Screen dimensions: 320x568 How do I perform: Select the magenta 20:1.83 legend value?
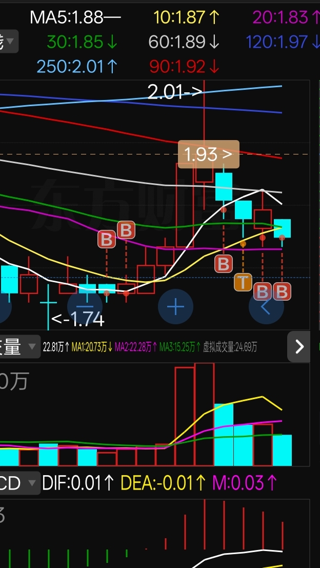pyautogui.click(x=286, y=17)
